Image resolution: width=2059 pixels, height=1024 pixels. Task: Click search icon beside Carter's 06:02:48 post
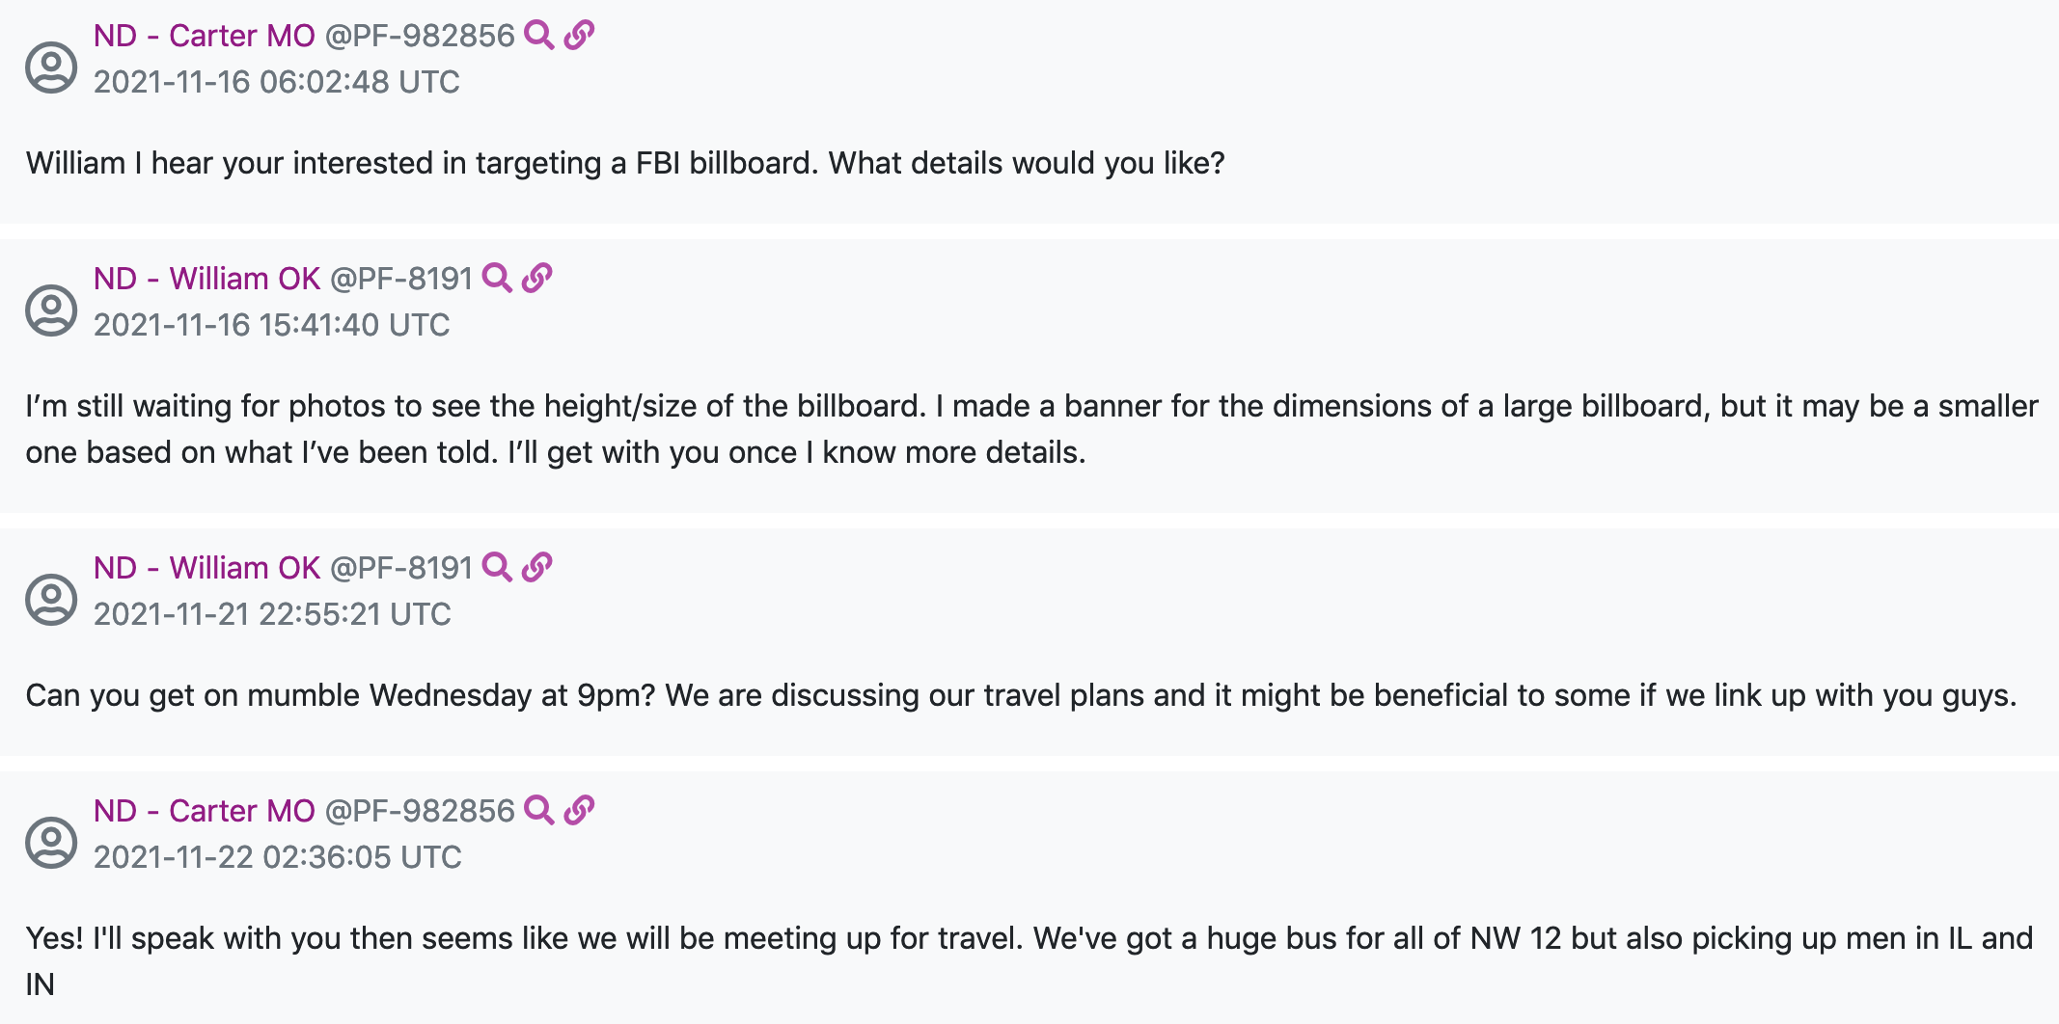538,36
